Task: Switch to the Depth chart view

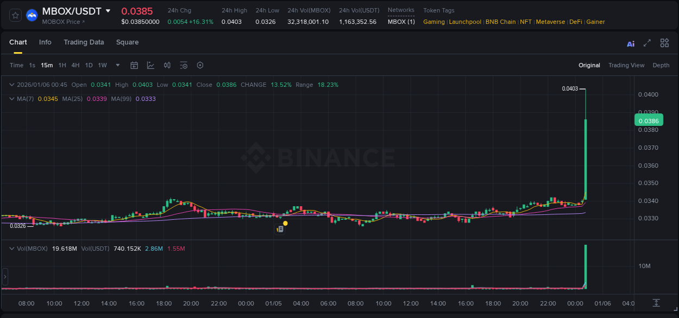Action: point(661,65)
